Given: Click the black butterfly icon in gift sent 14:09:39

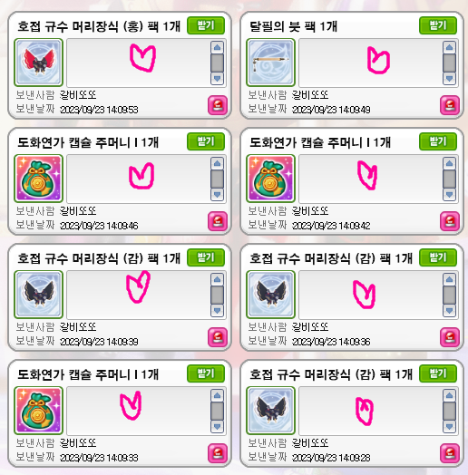Looking at the screenshot, I should [x=38, y=295].
